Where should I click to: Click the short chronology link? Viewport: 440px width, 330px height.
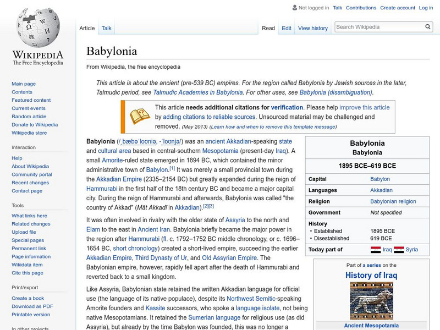pos(135,249)
